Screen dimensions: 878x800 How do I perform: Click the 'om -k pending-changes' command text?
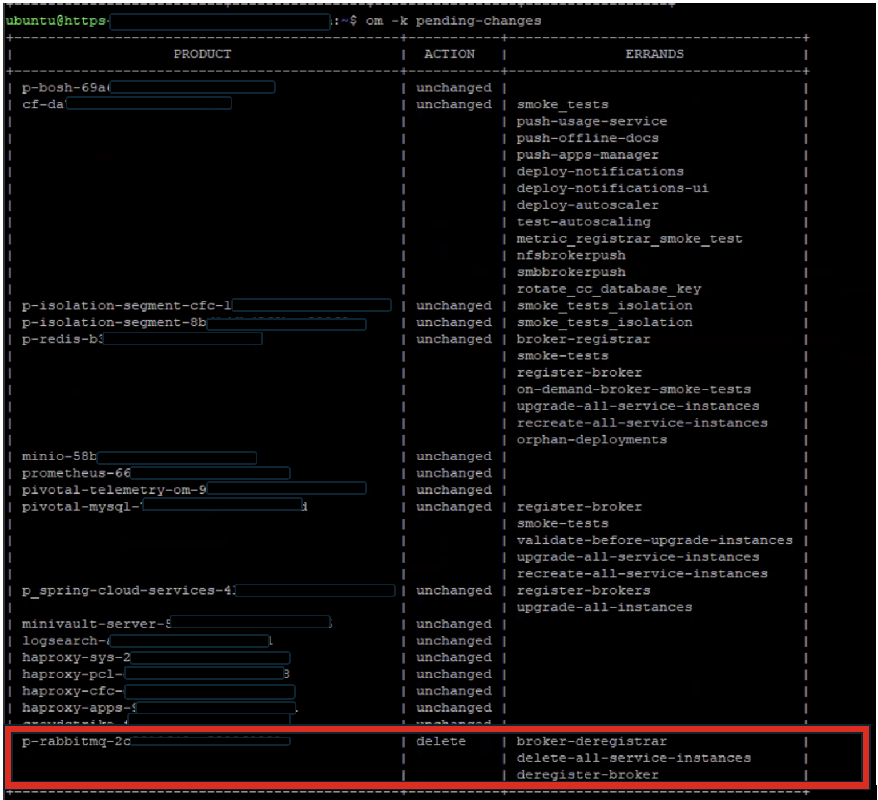(453, 21)
